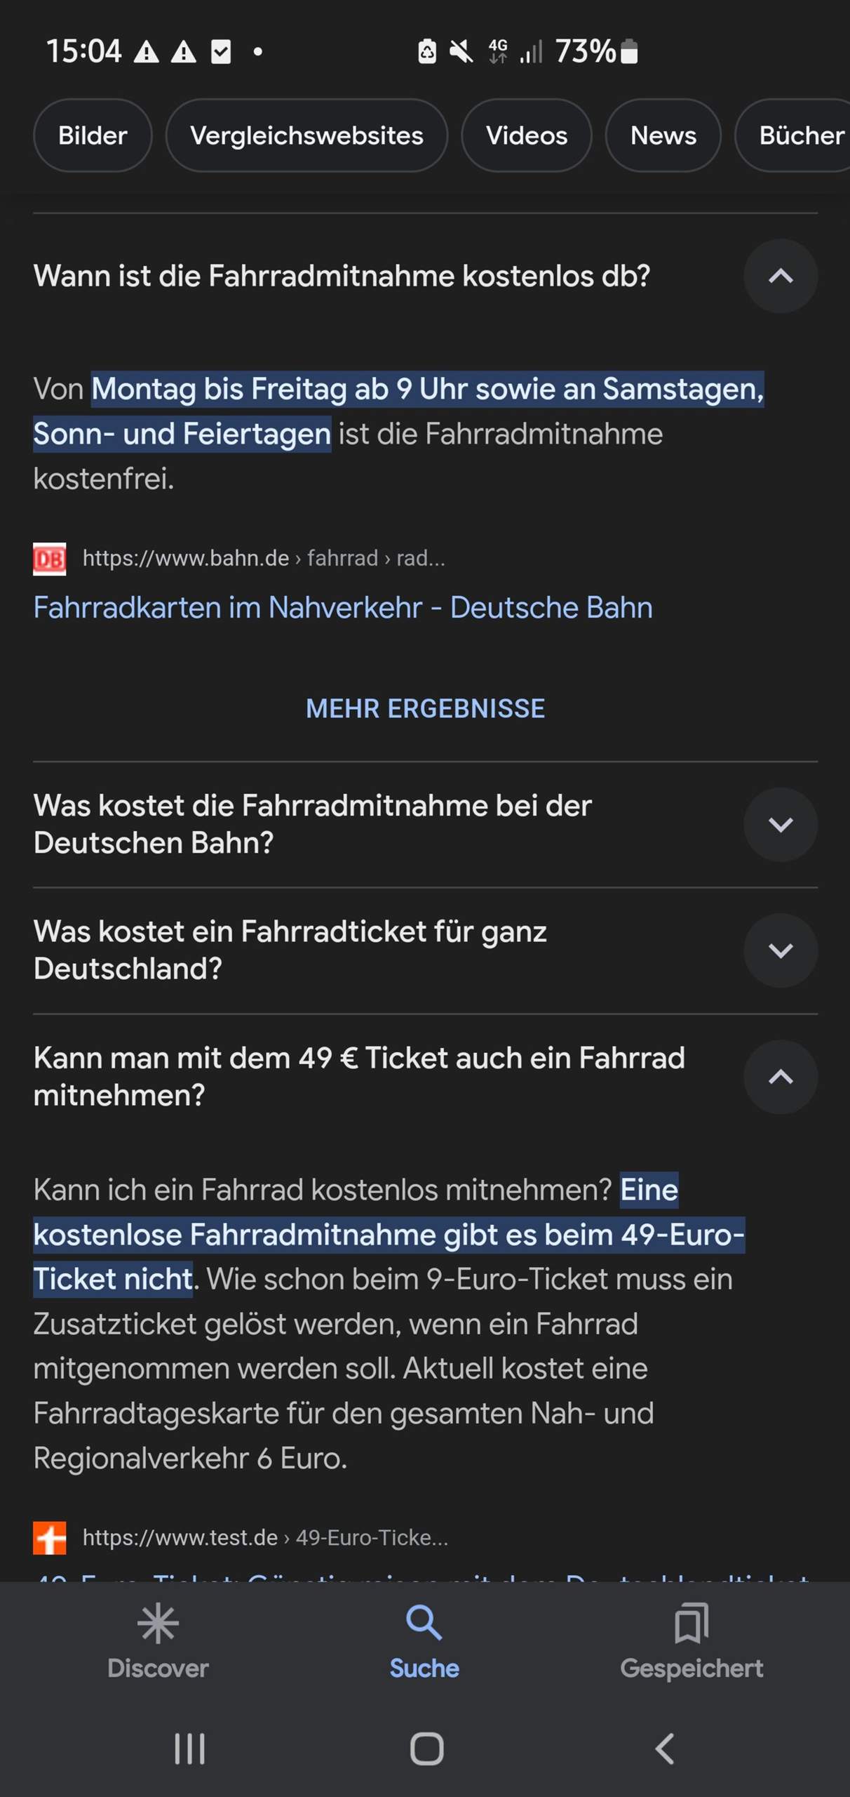This screenshot has height=1797, width=850.
Task: Open the Gespeichert bookmarks icon
Action: [x=691, y=1624]
